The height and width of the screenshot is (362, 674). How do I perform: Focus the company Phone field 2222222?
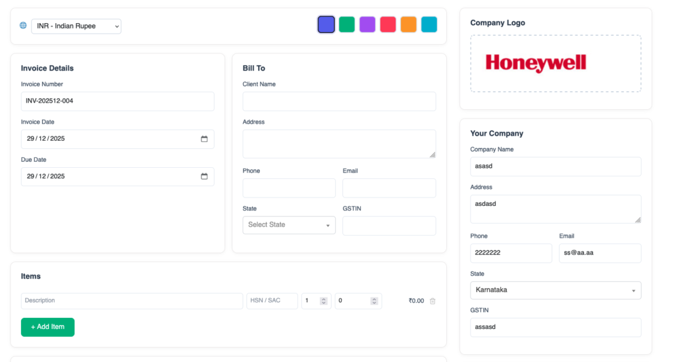511,253
